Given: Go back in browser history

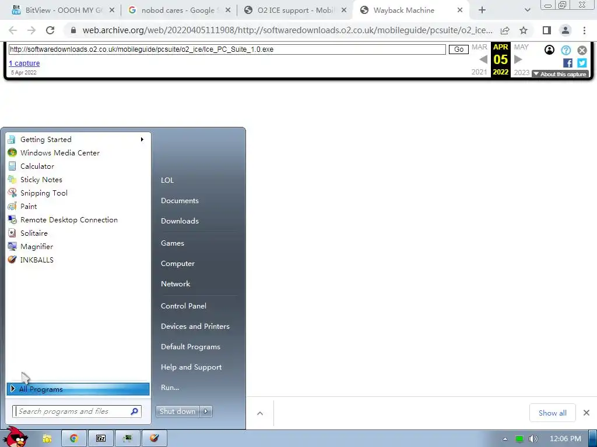Looking at the screenshot, I should coord(13,30).
